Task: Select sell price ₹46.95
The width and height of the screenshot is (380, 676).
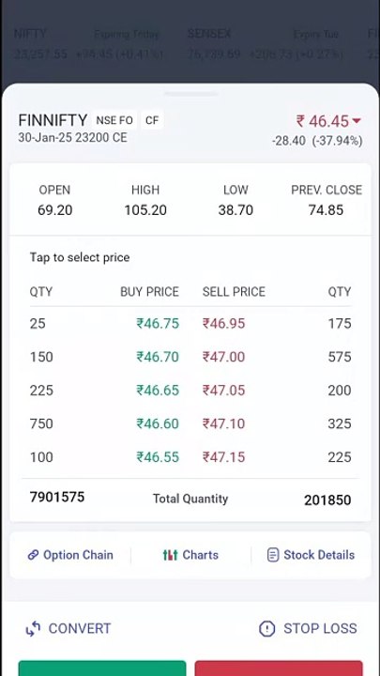Action: click(x=223, y=323)
